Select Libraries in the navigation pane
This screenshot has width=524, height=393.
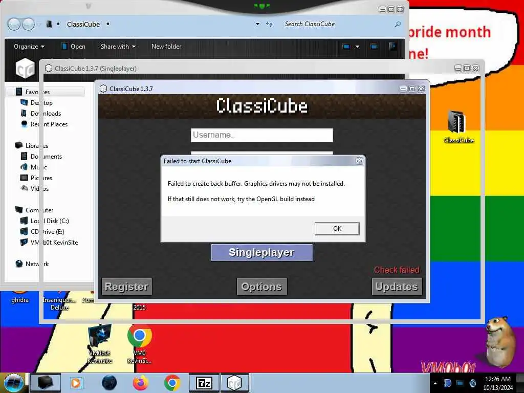(36, 146)
